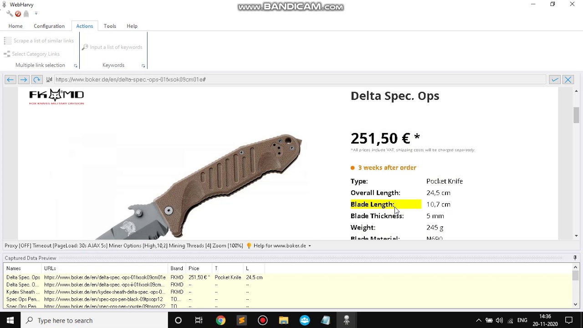Expand Multiple link selection group launcher
The width and height of the screenshot is (583, 328).
pos(76,66)
